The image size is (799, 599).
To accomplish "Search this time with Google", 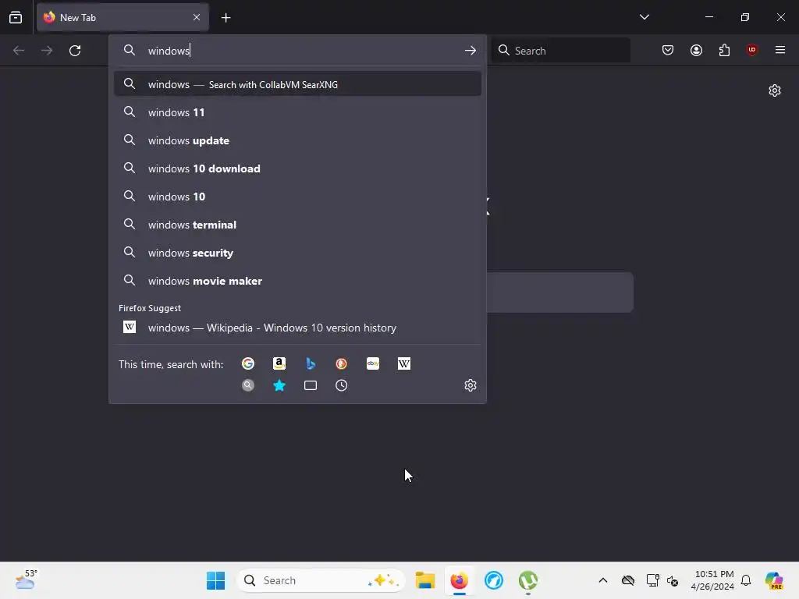I will click(x=248, y=363).
